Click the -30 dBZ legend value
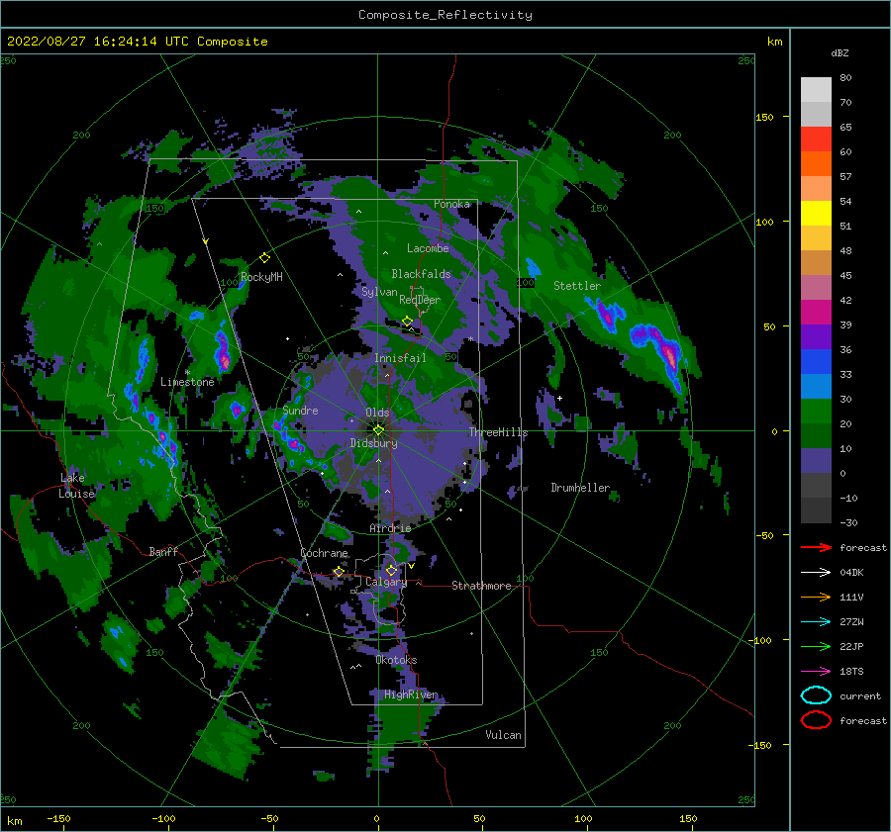This screenshot has height=832, width=891. 848,522
